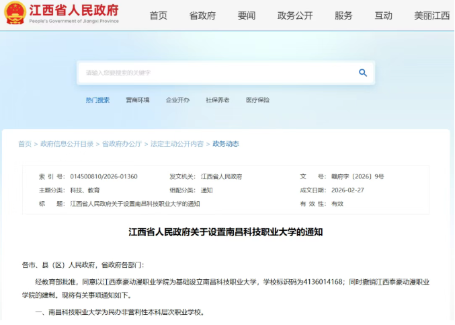
Task: Click 政务动态 in the breadcrumb
Action: [x=226, y=144]
